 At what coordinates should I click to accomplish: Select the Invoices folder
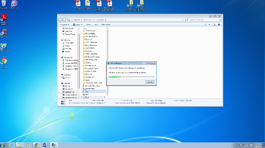[x=87, y=51]
